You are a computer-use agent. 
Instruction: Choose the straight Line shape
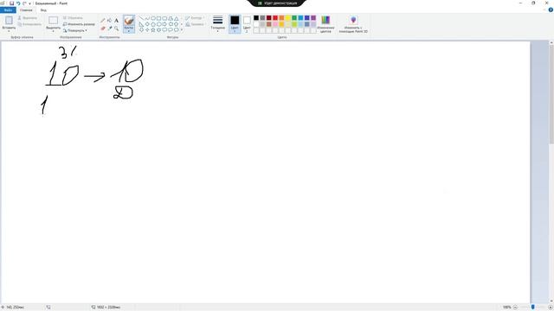(x=141, y=18)
